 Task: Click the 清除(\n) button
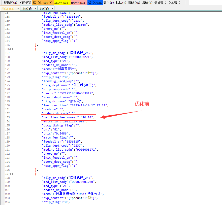pyautogui.click(x=134, y=3)
